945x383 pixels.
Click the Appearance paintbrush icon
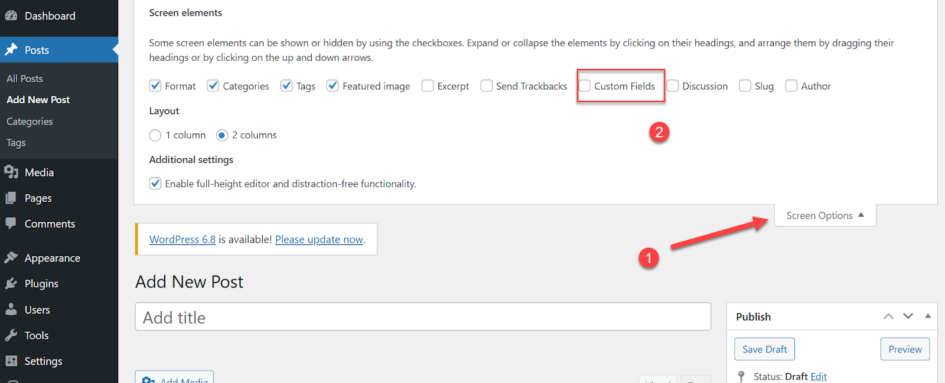point(11,258)
